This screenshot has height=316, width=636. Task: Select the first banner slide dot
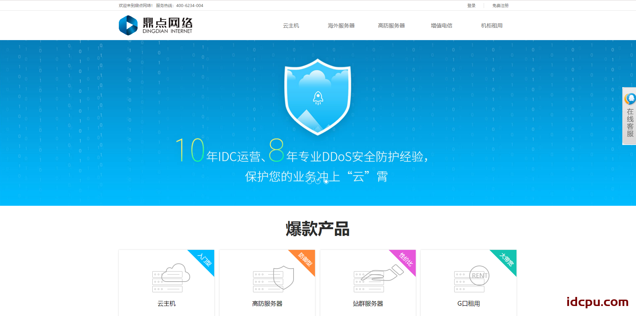(309, 182)
